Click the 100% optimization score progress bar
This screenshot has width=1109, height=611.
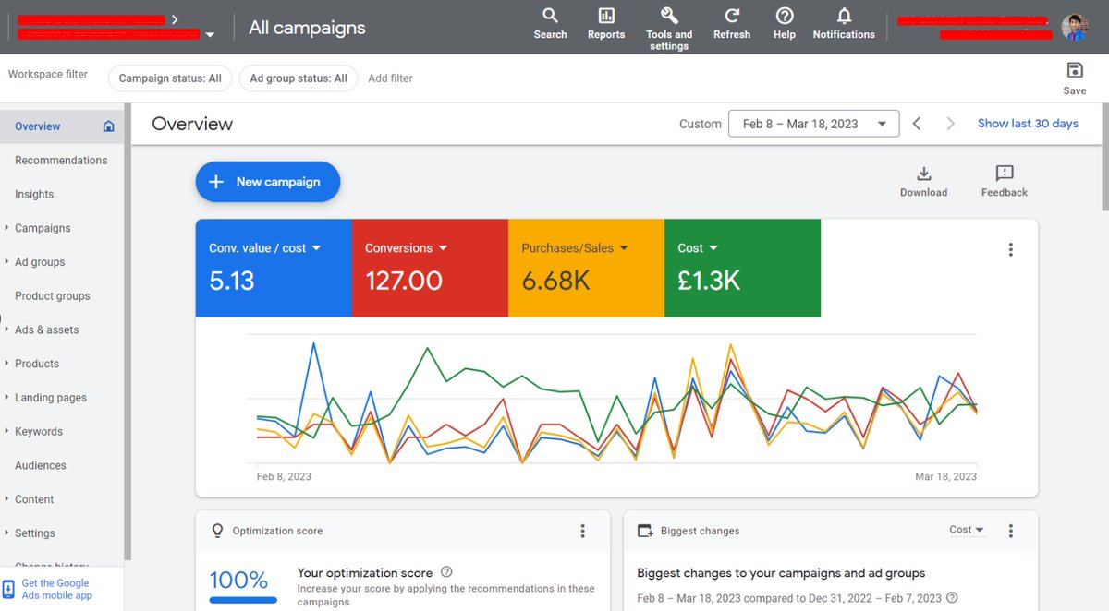click(243, 600)
